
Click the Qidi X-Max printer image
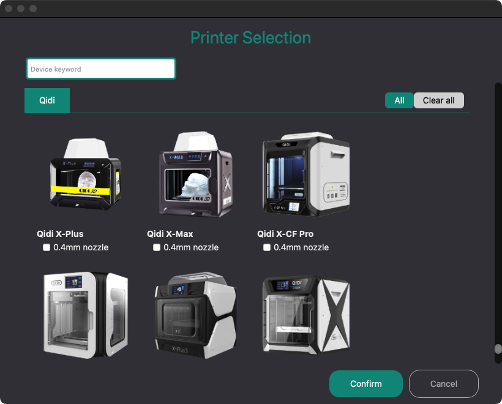(196, 174)
